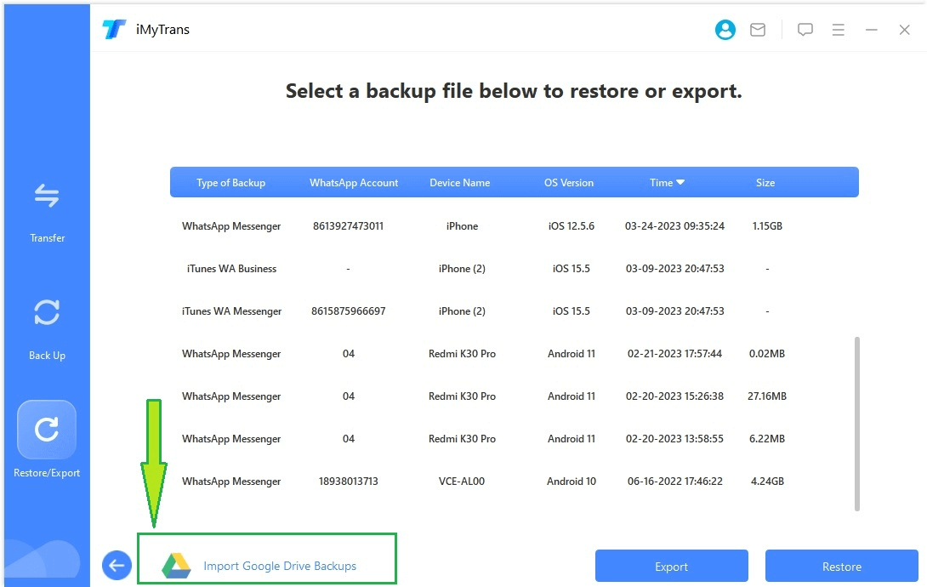
Task: Click the 4.24GB size cell
Action: click(767, 482)
